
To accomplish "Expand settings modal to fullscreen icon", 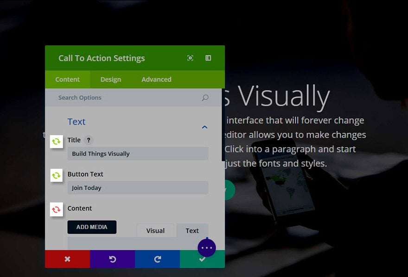I will pos(190,58).
